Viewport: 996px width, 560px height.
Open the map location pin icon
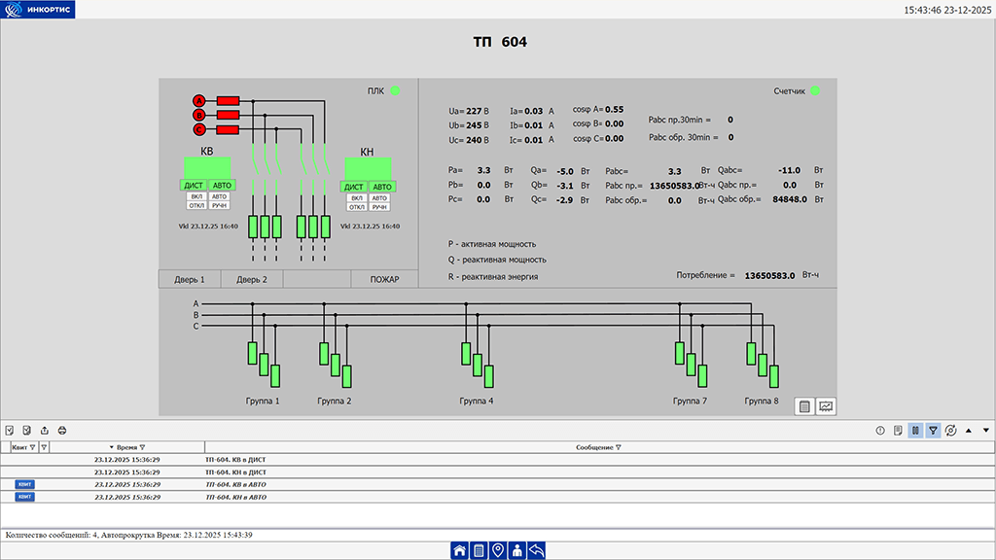pos(498,551)
